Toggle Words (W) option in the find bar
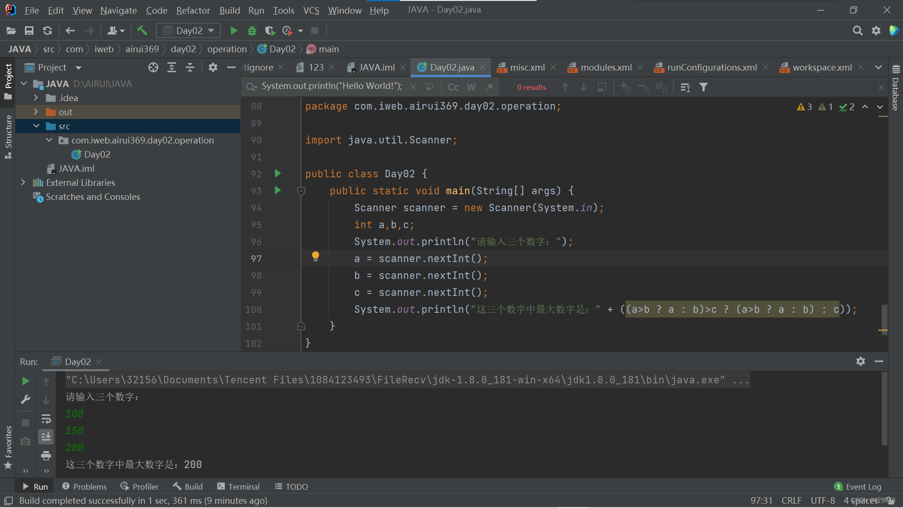903x508 pixels. [471, 87]
